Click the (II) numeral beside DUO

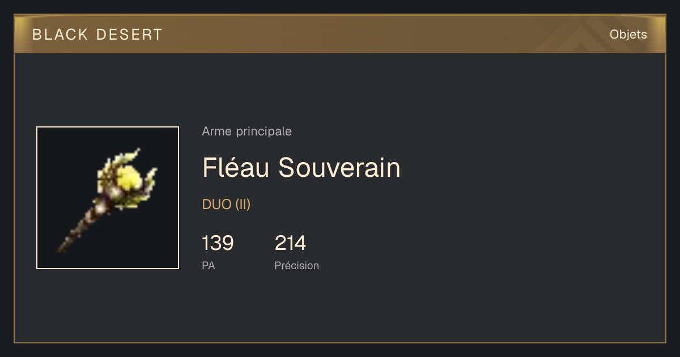243,205
